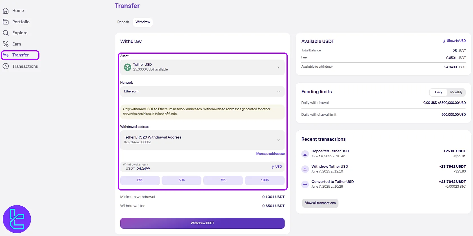Image resolution: width=473 pixels, height=236 pixels.
Task: Switch funding limits to Daily
Action: click(x=438, y=92)
